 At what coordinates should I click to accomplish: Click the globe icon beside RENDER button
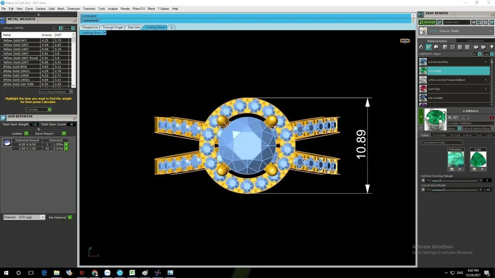440,22
